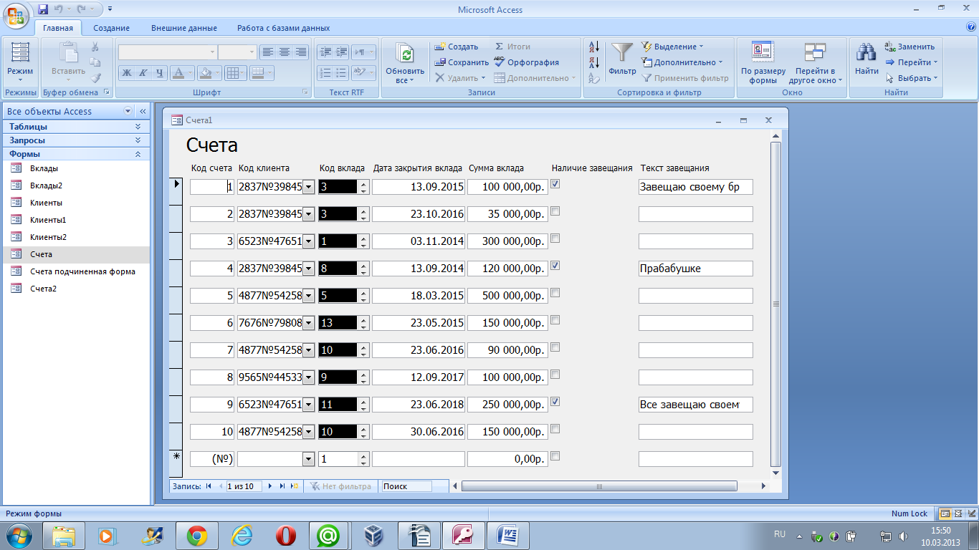Open Код клиента dropdown for account 6

tap(309, 323)
